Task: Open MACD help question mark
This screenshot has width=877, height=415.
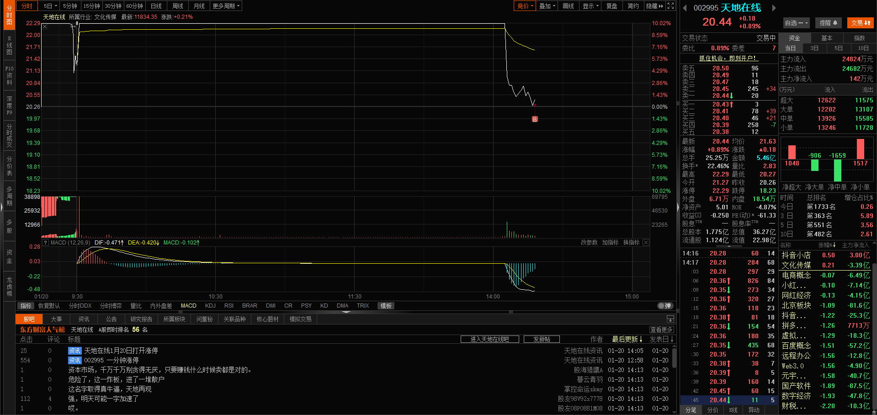Action: [45, 242]
